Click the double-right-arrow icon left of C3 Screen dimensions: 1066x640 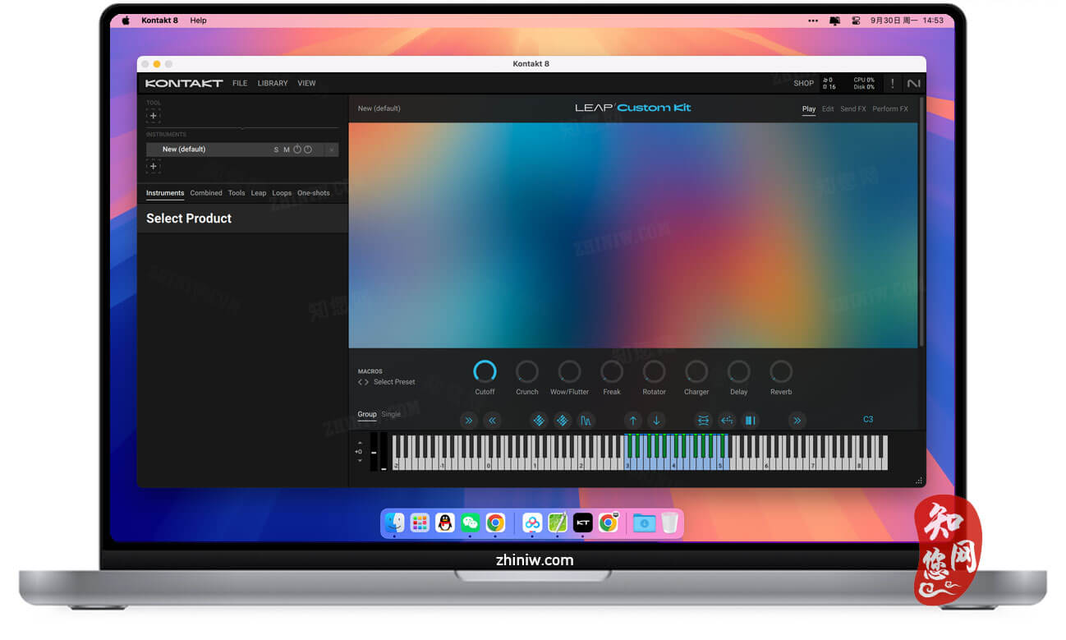[797, 421]
